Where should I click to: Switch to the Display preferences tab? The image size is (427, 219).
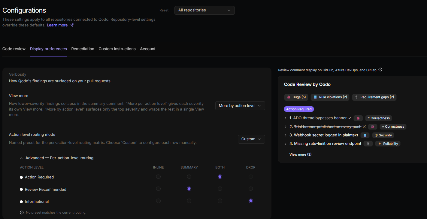[x=48, y=49]
